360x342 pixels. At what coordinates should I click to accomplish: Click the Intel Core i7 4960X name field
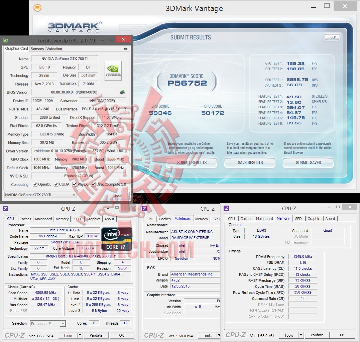[65, 230]
